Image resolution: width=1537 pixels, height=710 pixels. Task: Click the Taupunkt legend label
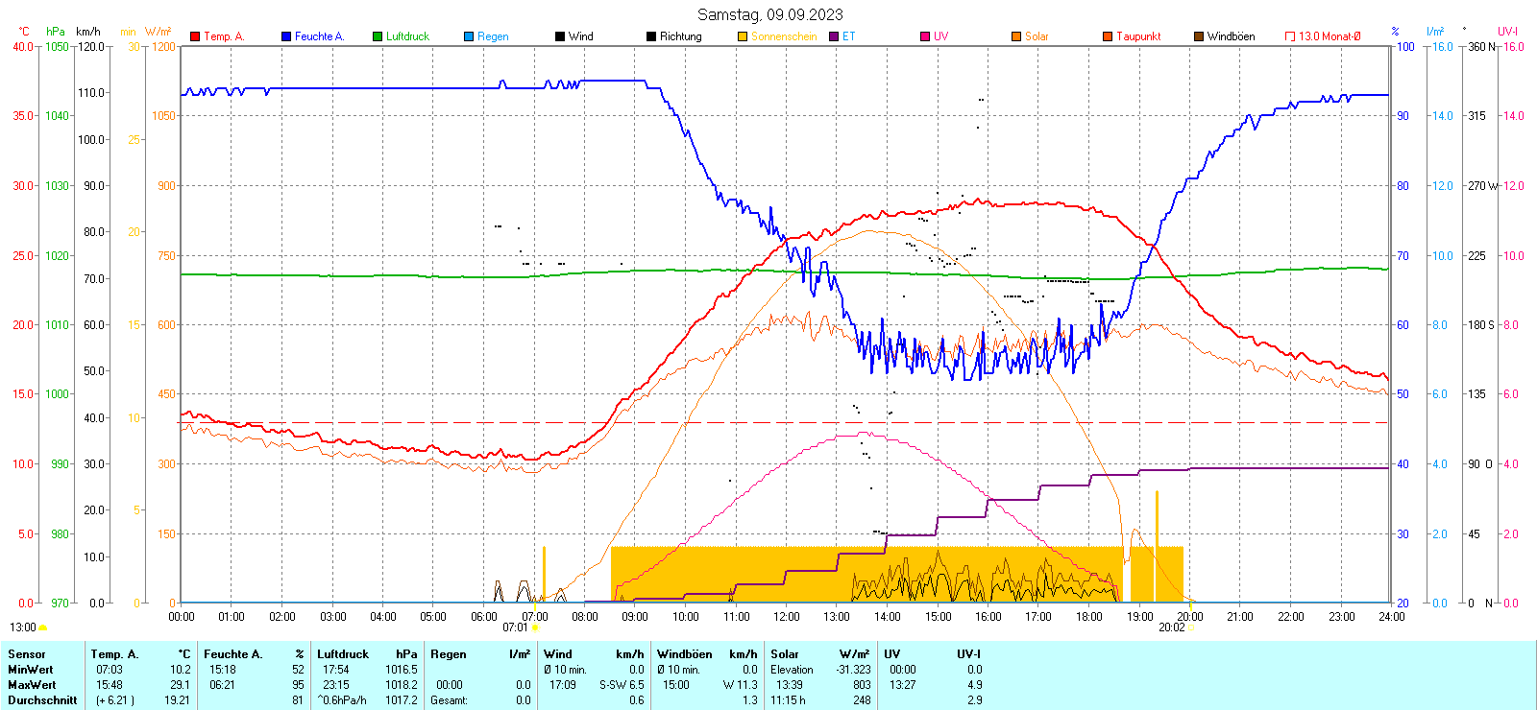pos(1138,36)
